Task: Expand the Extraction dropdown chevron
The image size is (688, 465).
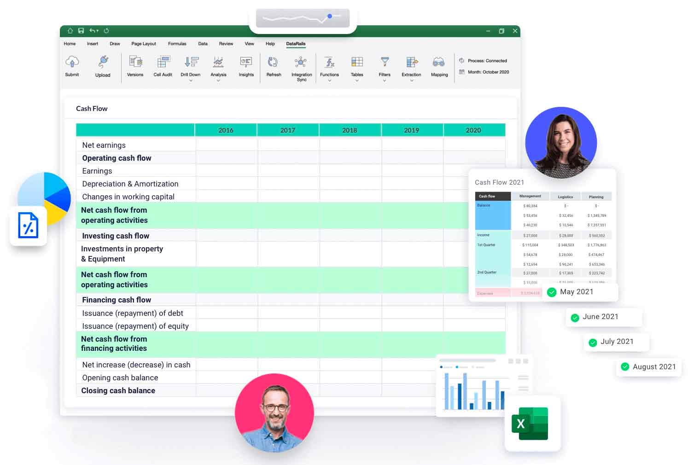Action: 412,81
